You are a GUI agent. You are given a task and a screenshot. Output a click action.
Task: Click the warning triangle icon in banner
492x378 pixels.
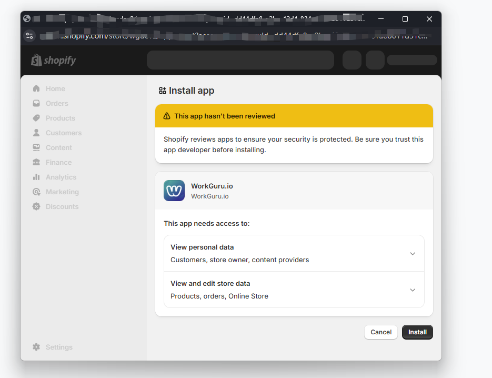point(167,116)
